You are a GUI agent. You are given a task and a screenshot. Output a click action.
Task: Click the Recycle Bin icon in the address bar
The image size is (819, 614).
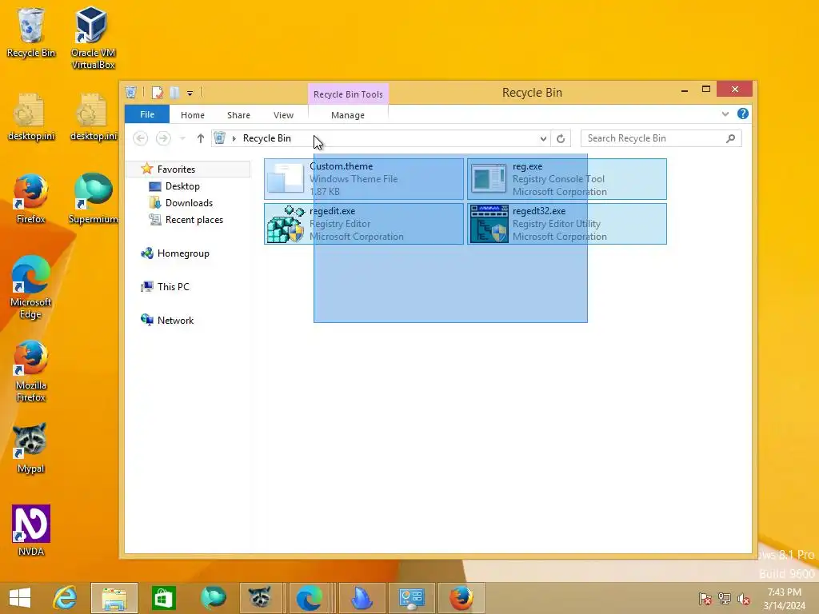click(x=219, y=138)
